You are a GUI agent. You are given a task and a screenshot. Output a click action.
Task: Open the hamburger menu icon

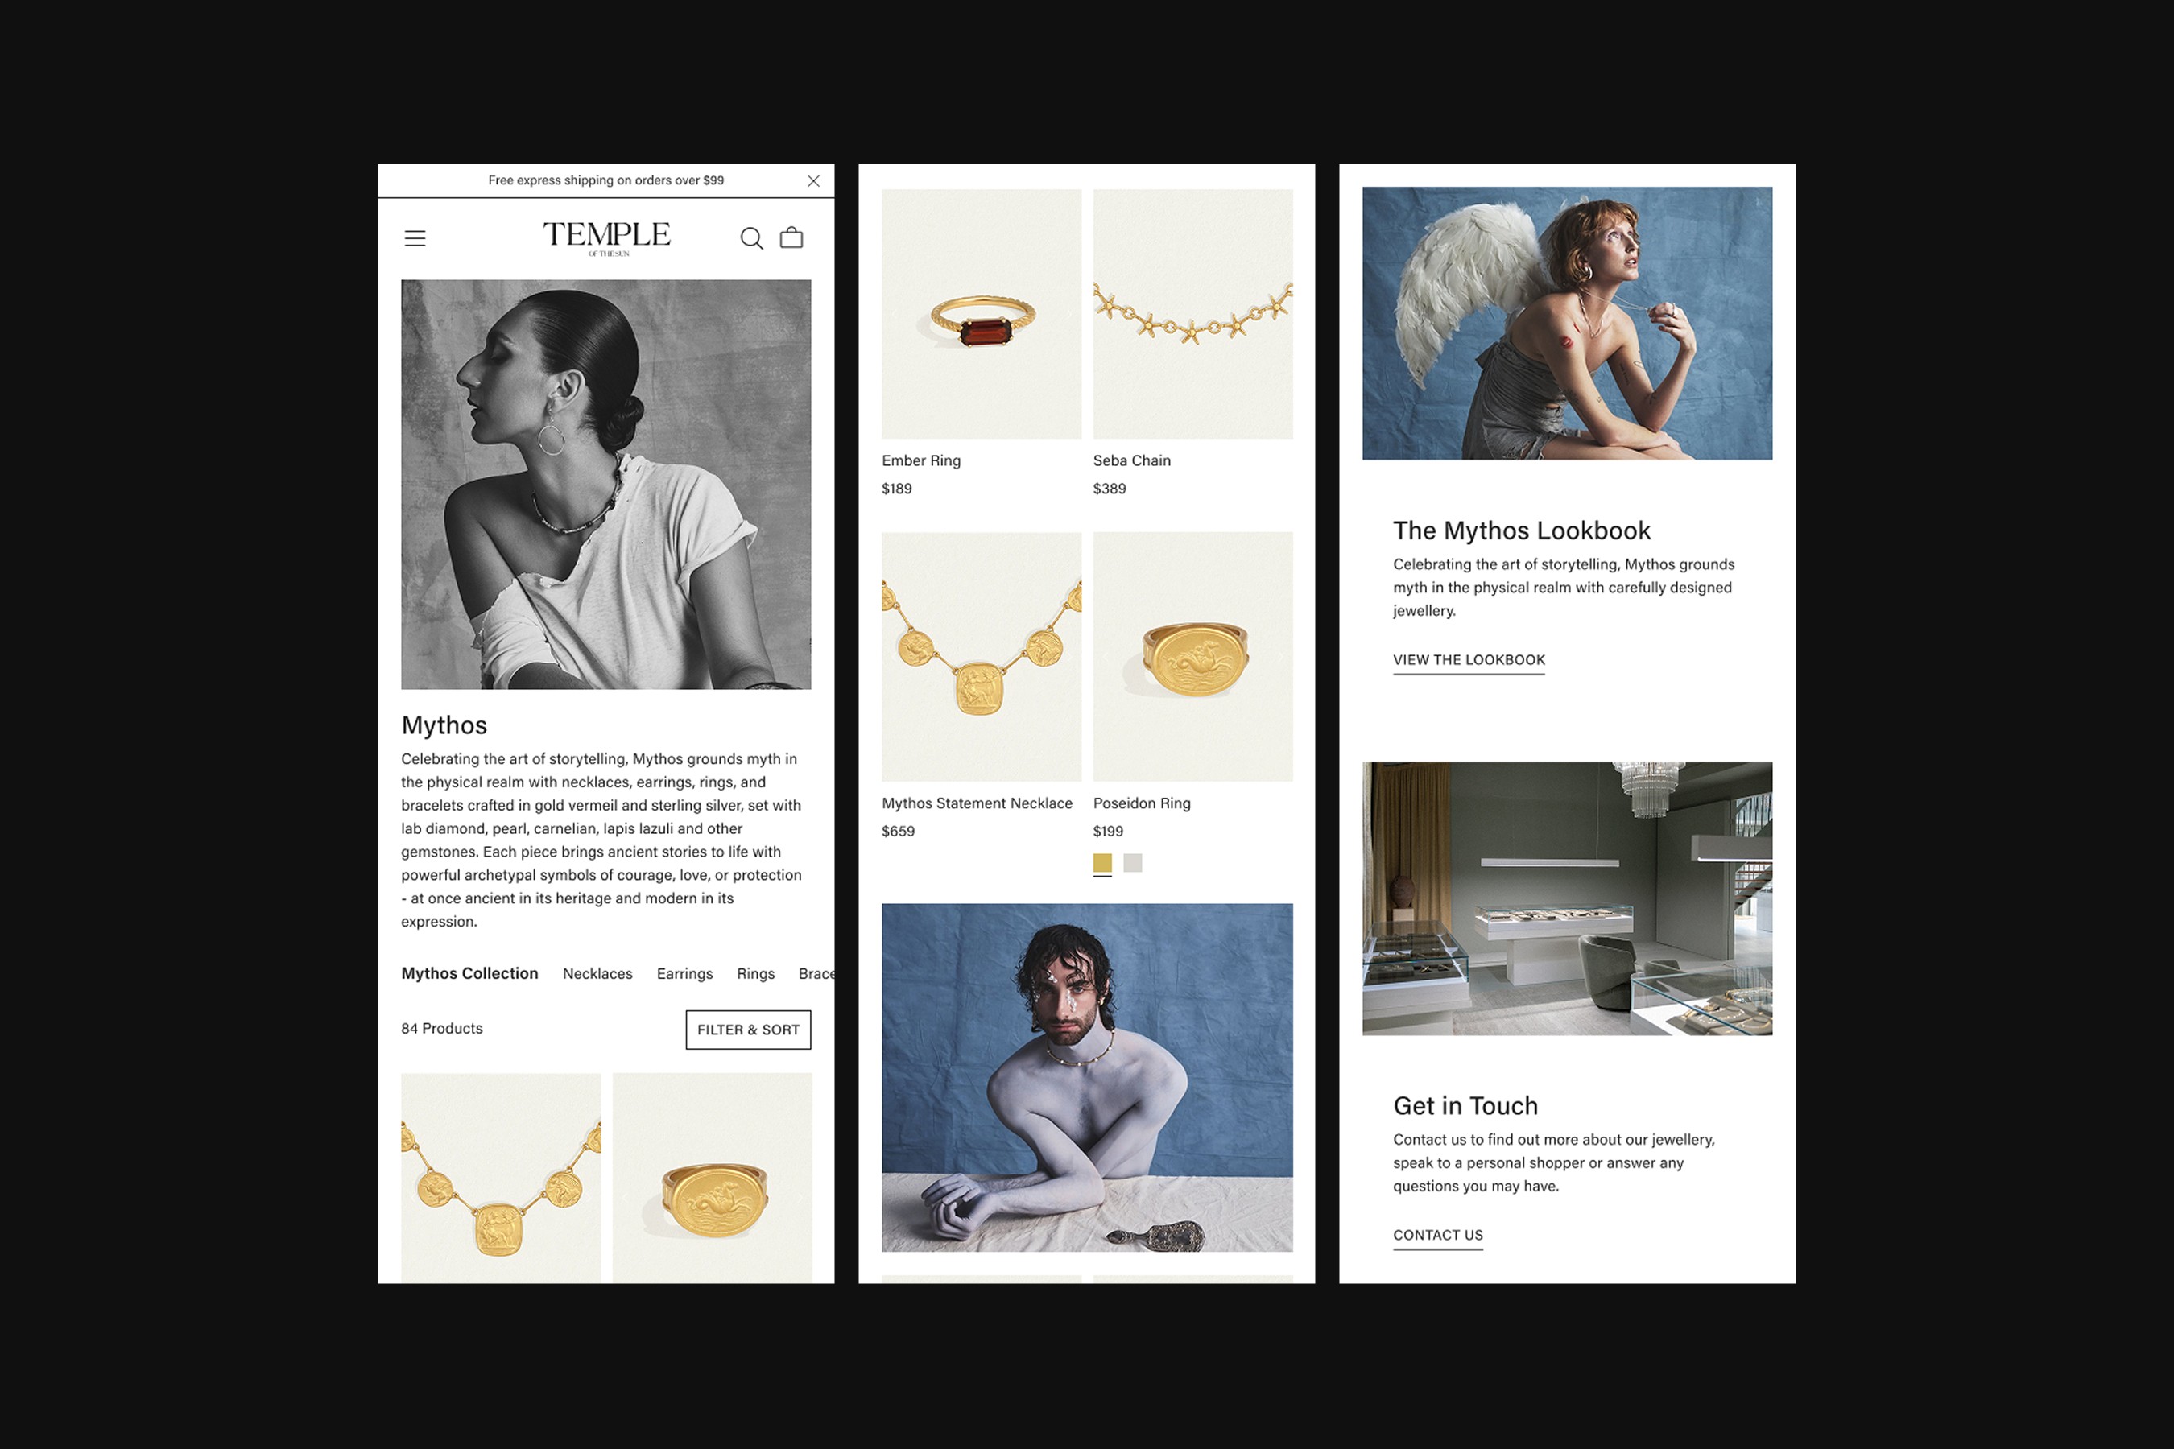(x=415, y=238)
